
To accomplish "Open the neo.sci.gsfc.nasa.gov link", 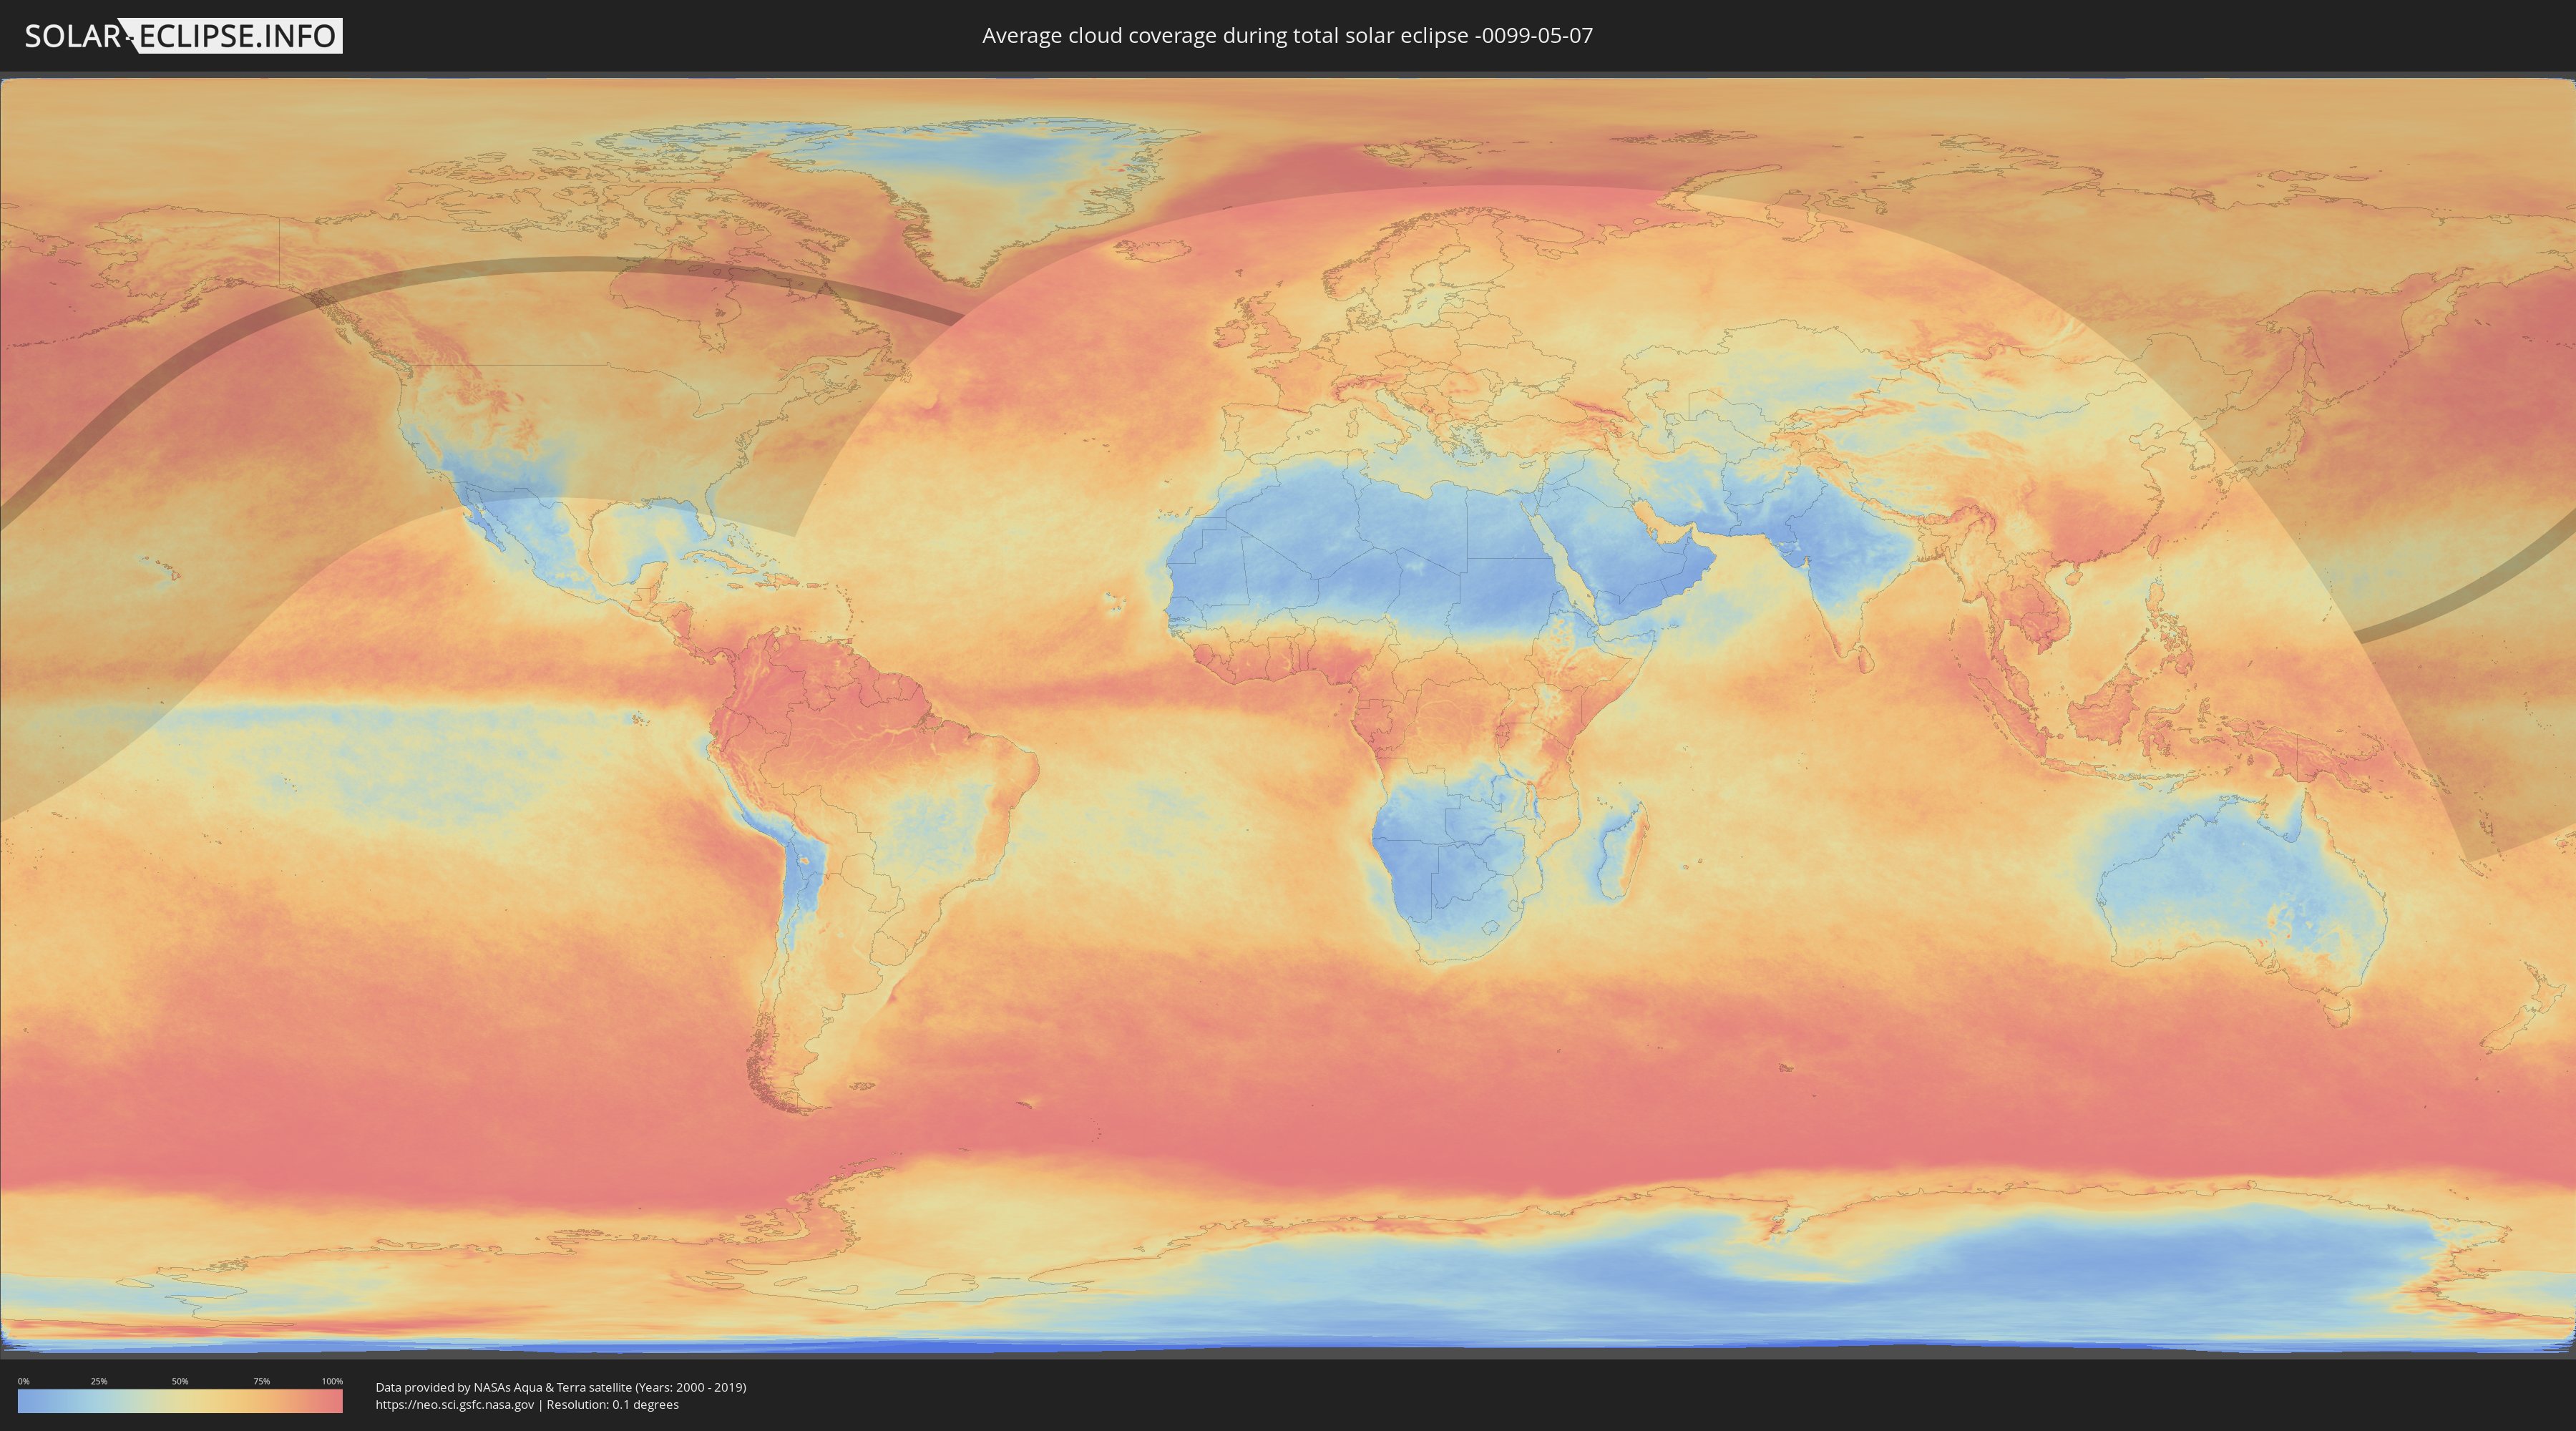I will click(x=454, y=1404).
